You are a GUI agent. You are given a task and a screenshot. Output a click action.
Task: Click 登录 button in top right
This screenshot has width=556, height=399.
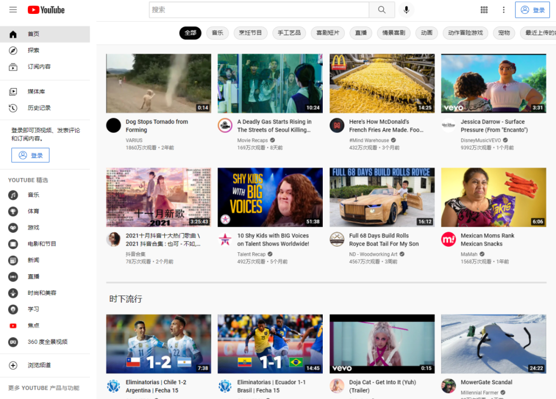tap(532, 10)
